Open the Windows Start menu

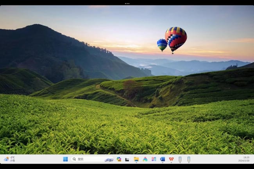pyautogui.click(x=65, y=159)
